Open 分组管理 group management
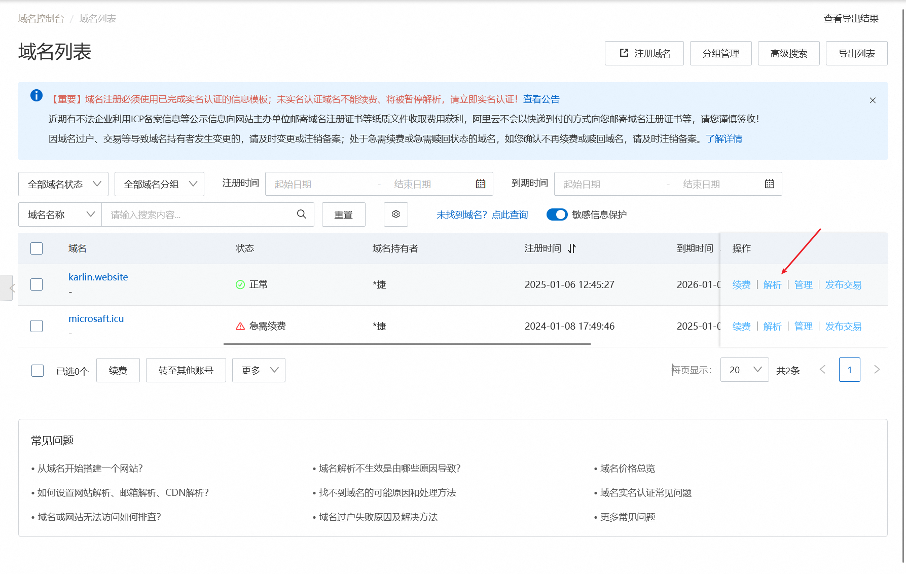This screenshot has height=574, width=906. tap(721, 53)
